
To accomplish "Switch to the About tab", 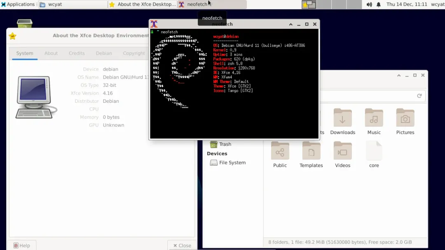I will [x=51, y=53].
